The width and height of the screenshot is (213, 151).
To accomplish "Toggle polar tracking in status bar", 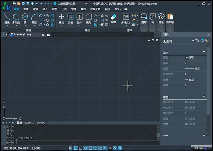I will [x=85, y=148].
